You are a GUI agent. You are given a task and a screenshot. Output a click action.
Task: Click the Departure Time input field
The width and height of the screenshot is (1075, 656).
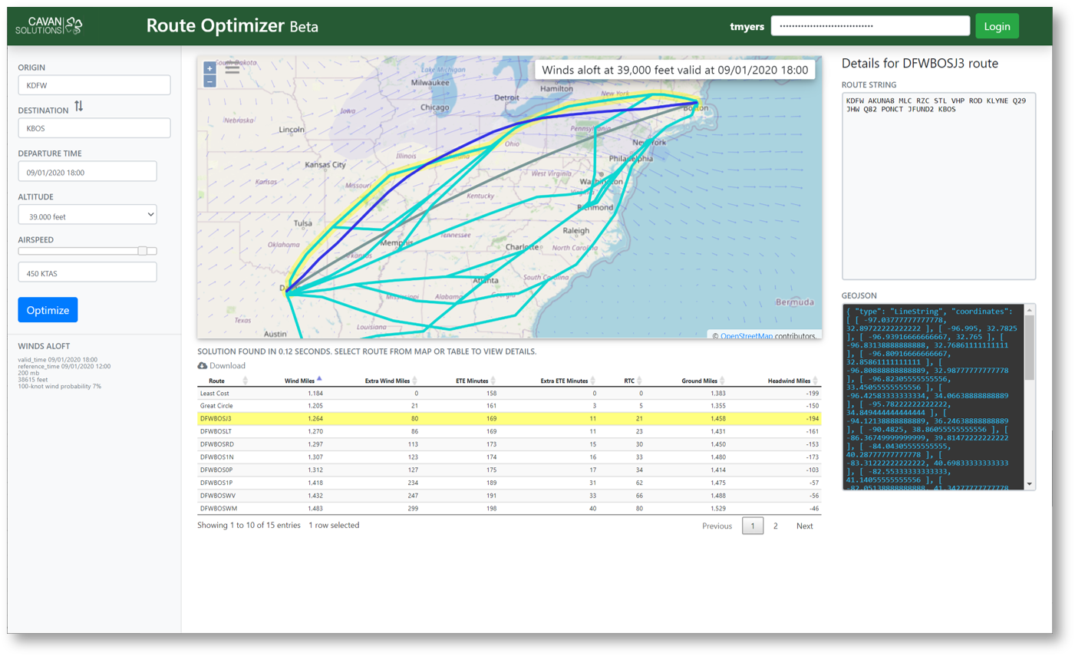pos(87,172)
